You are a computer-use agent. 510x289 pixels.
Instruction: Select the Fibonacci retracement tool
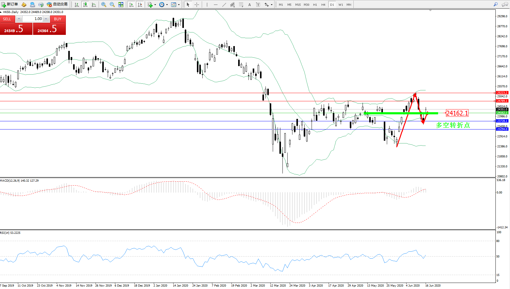click(x=241, y=5)
